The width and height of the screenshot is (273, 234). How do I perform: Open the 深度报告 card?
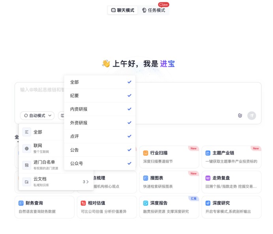(x=169, y=207)
